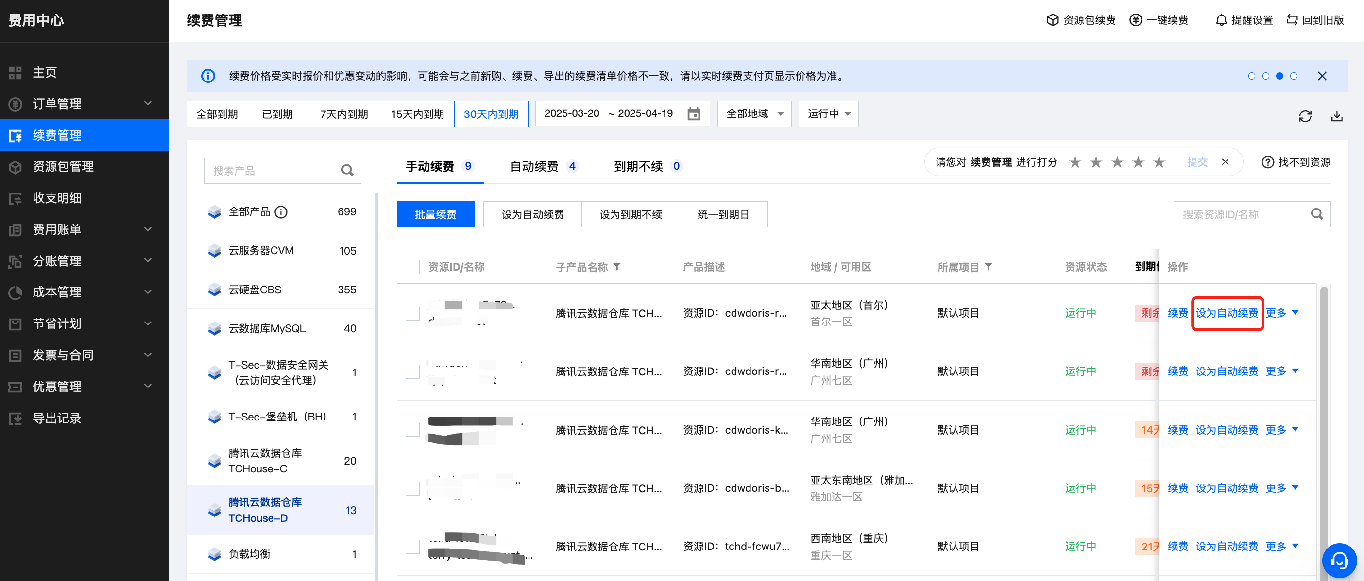Viewport: 1364px width, 581px height.
Task: Click the product search magnifier icon
Action: tap(347, 170)
